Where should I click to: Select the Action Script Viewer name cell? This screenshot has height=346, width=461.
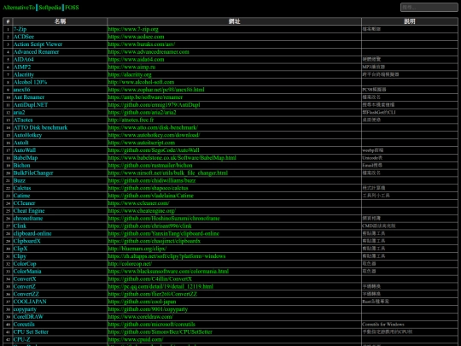coord(60,44)
